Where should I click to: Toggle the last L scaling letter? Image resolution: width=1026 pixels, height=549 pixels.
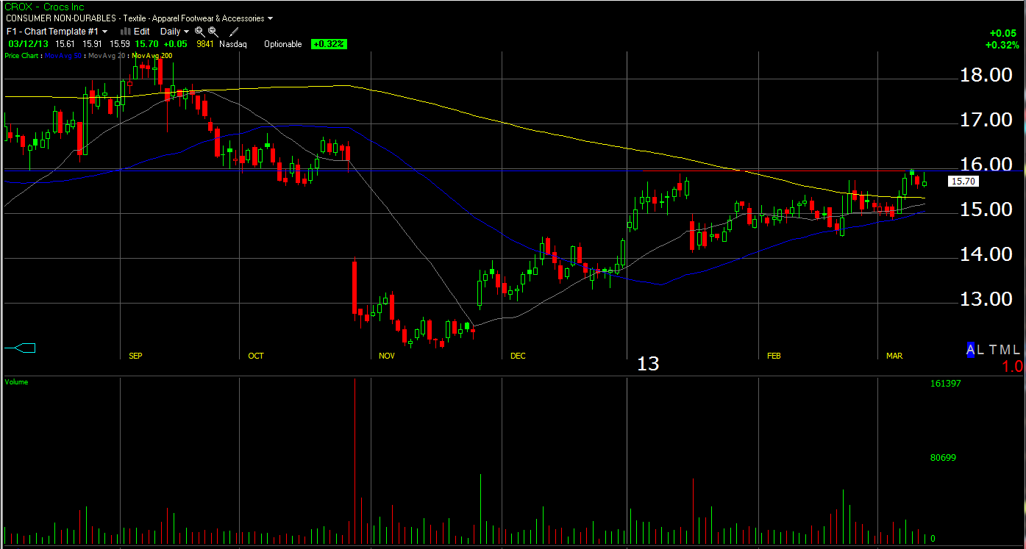(x=1017, y=350)
